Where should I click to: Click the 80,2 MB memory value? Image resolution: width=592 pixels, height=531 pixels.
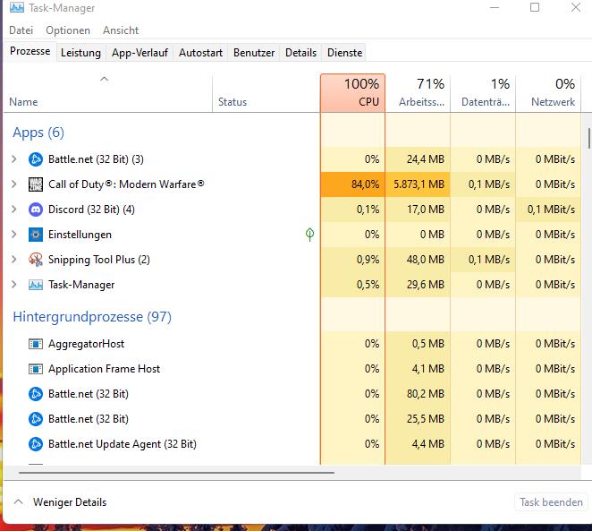pos(425,394)
